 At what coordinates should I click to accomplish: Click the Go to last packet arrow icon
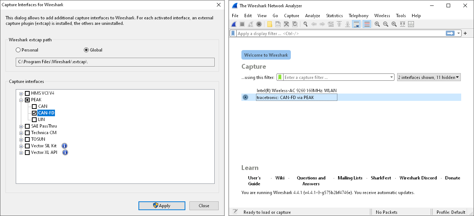[x=347, y=24]
